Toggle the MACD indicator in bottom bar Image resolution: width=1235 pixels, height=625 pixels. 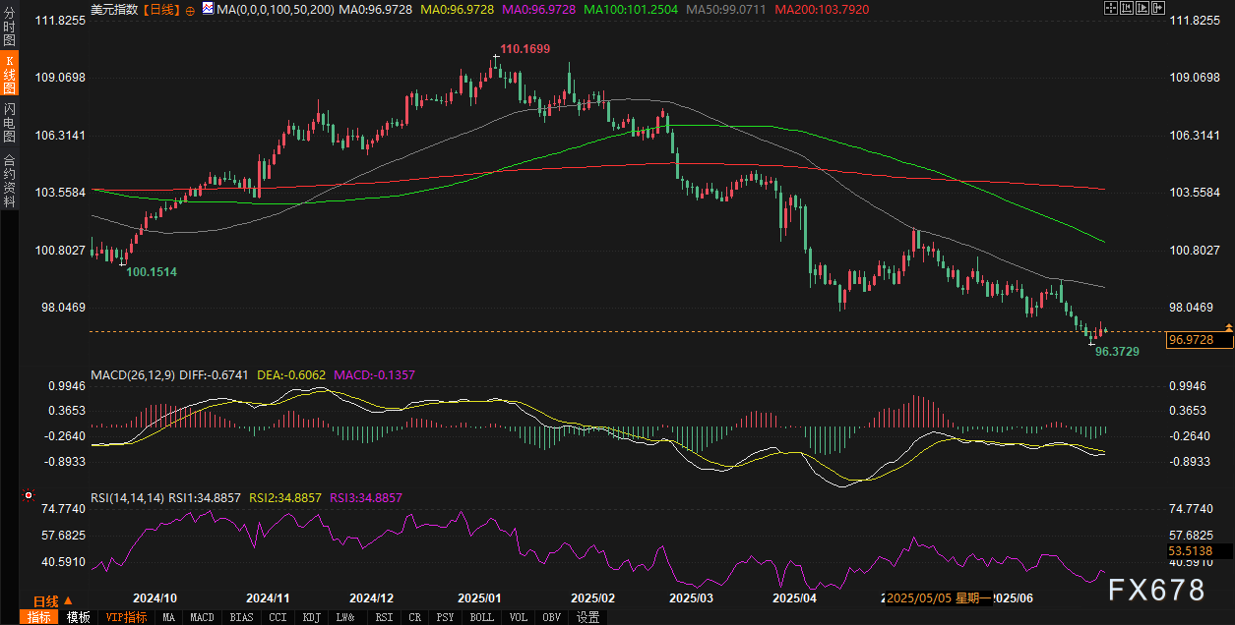pyautogui.click(x=202, y=617)
